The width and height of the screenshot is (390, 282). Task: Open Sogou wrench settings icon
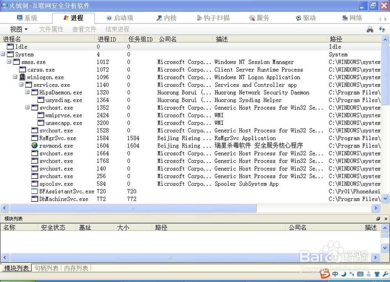click(386, 274)
